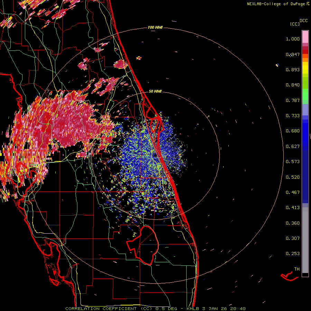The height and width of the screenshot is (311, 311).
Task: Select the 0.787 legend value
Action: point(293,100)
